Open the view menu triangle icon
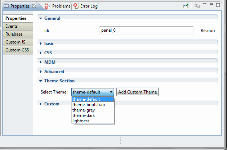This screenshot has height=150, width=227. click(x=205, y=4)
